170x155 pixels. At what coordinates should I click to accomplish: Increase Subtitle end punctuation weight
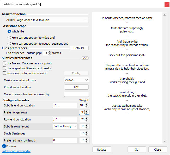point(87,104)
